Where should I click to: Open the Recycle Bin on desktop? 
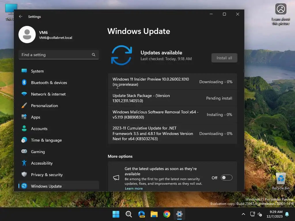click(x=281, y=181)
